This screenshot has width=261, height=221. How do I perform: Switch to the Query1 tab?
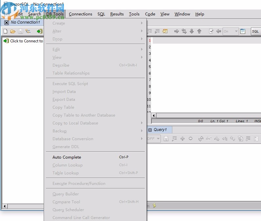point(160,130)
